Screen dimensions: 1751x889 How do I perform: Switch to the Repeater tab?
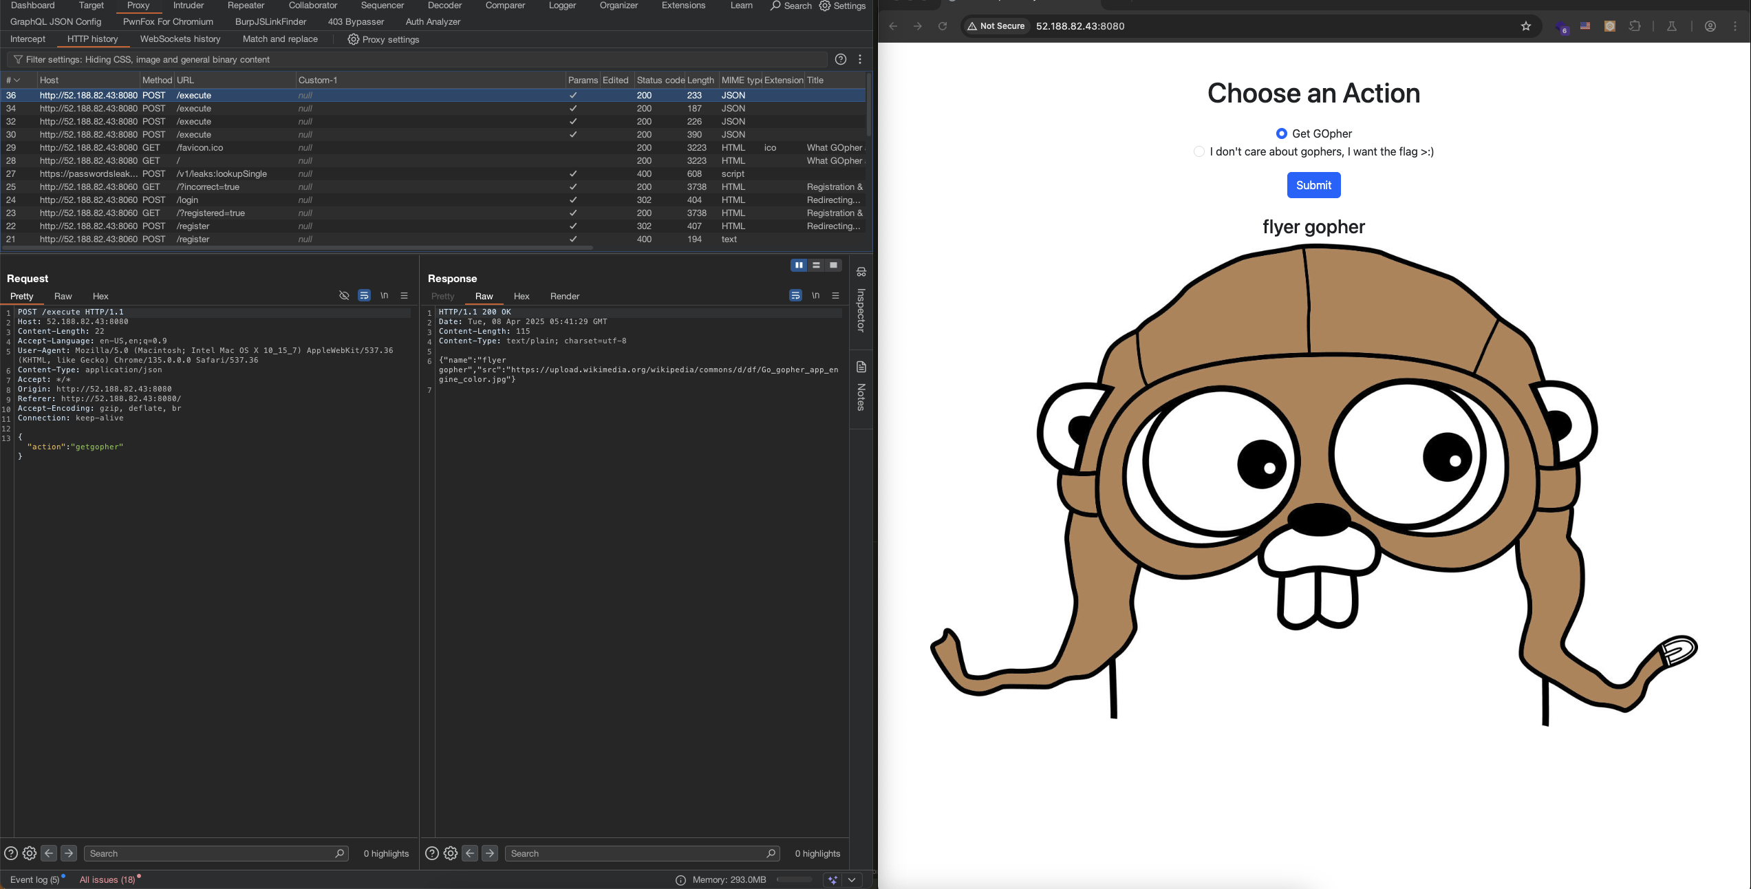(x=246, y=6)
